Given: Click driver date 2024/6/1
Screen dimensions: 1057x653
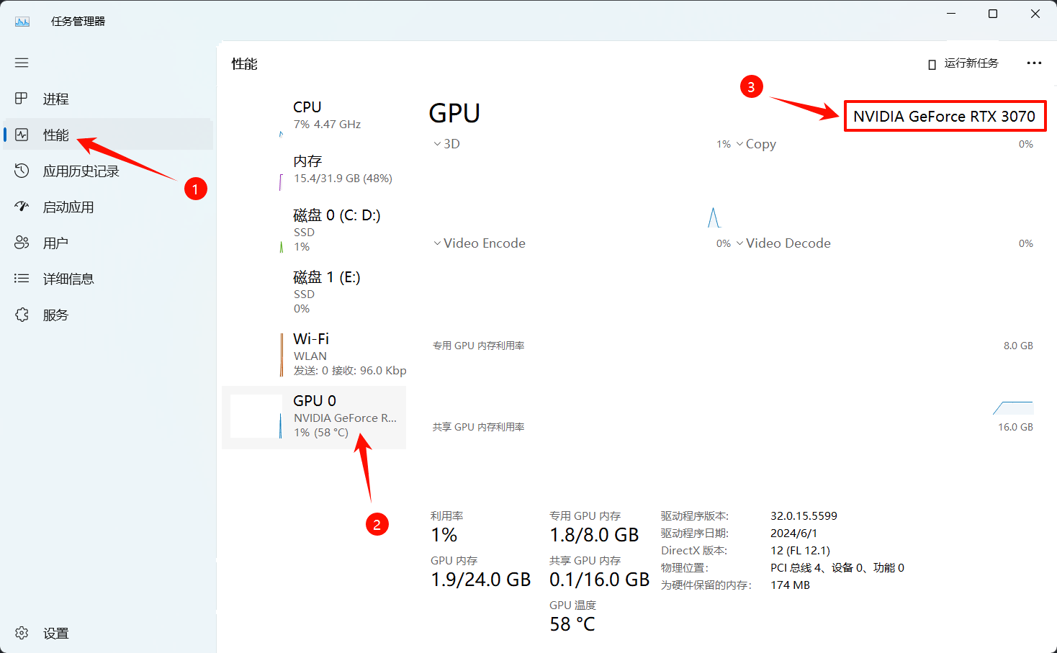Looking at the screenshot, I should [x=793, y=533].
